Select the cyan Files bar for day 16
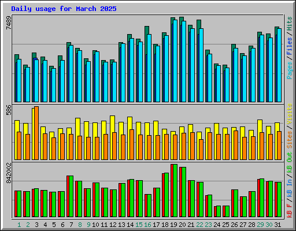The height and width of the screenshot is (231, 296). 149,68
